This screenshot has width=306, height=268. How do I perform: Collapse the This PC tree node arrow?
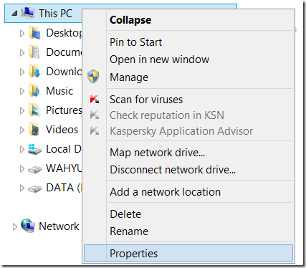tap(14, 14)
